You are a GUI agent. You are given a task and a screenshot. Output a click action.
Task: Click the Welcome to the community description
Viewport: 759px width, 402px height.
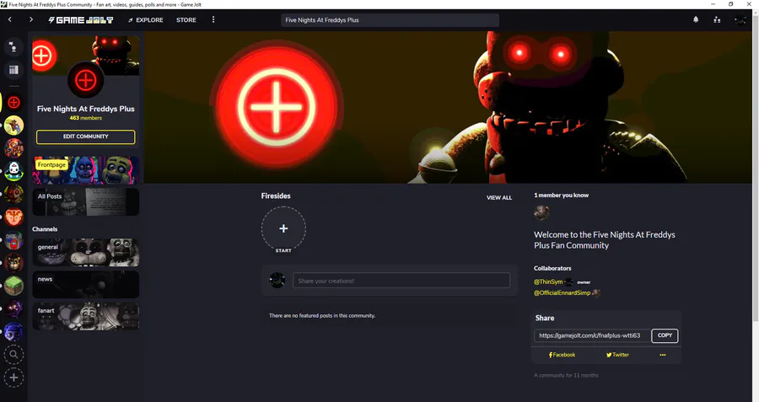point(605,240)
